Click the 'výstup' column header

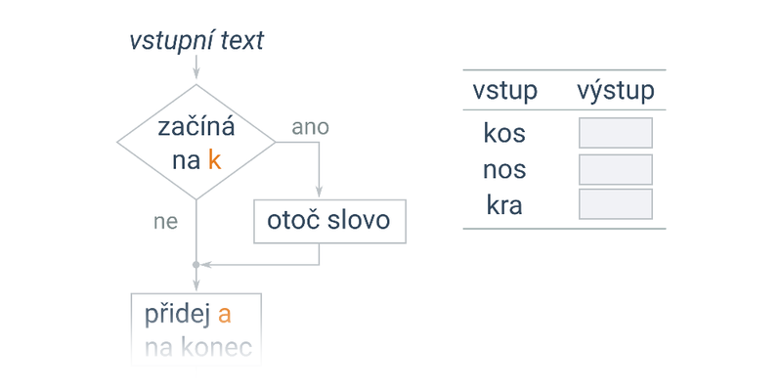616,91
